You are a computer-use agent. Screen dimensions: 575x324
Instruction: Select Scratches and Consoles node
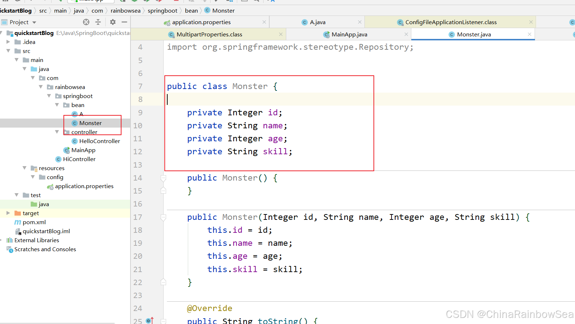pyautogui.click(x=41, y=249)
